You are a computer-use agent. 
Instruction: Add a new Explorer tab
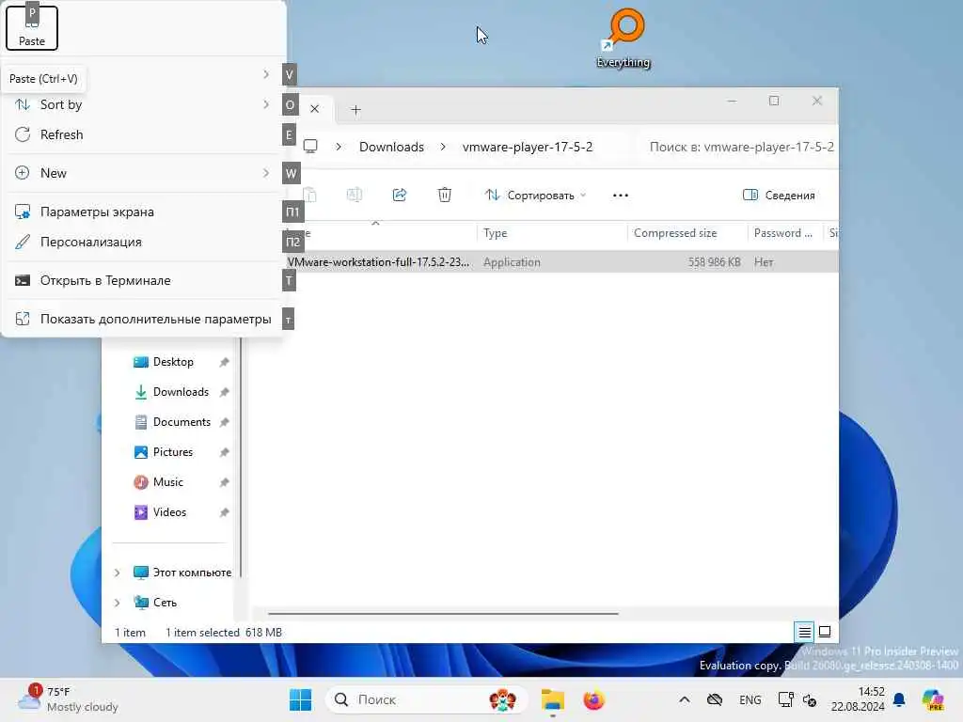point(355,110)
